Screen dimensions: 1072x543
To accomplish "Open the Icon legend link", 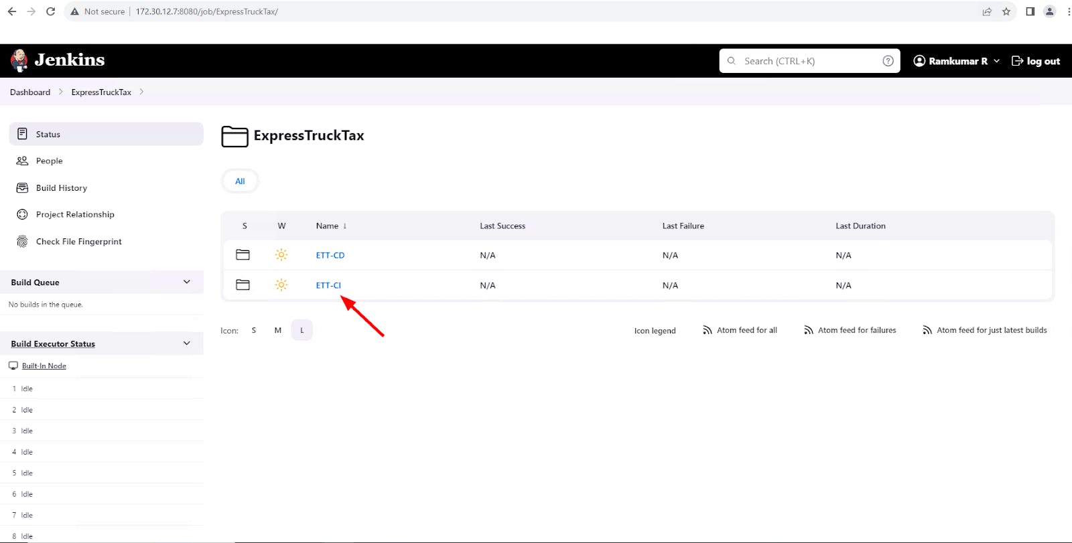I will tap(655, 331).
